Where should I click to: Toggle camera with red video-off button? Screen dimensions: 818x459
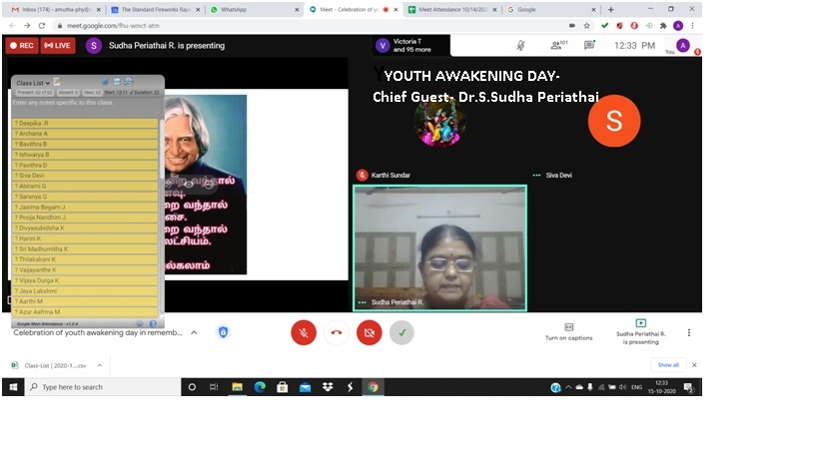coord(370,332)
